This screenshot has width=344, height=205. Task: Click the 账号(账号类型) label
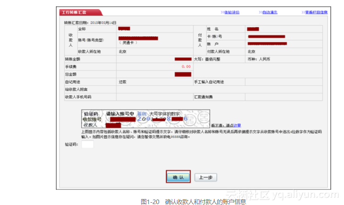click(91, 40)
